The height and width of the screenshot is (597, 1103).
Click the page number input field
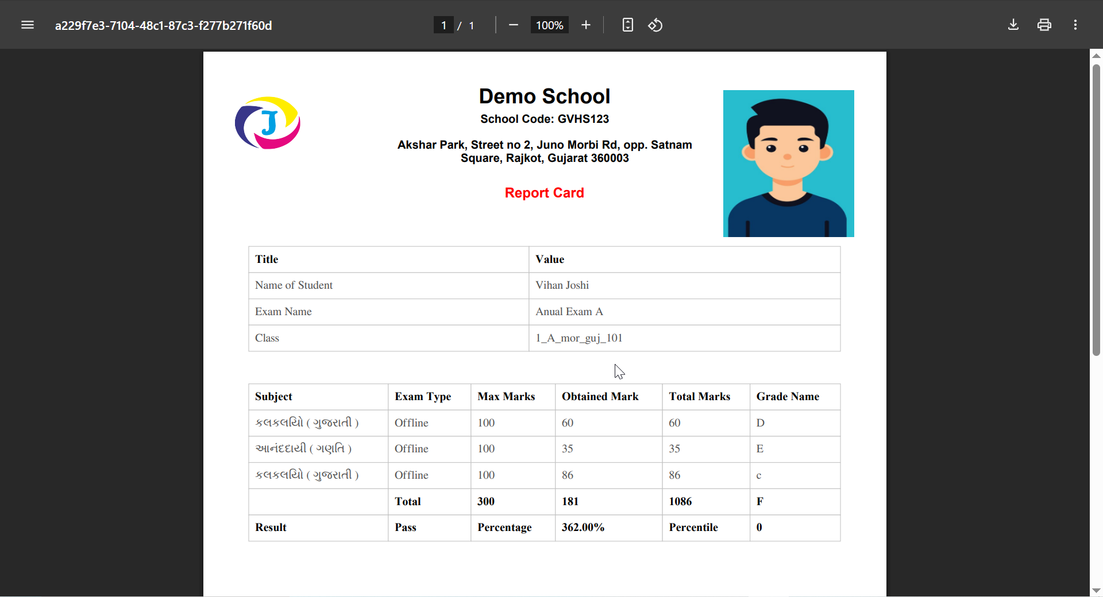point(443,25)
